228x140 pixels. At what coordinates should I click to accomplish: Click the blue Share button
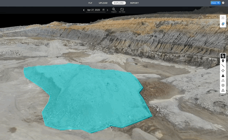tap(215, 3)
